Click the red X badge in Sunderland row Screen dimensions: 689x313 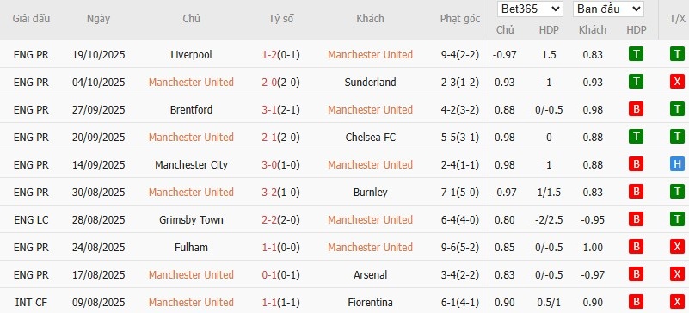pyautogui.click(x=677, y=82)
